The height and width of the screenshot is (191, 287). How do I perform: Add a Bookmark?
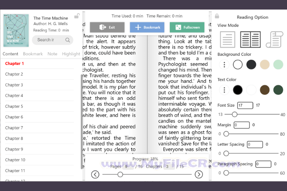coord(147,27)
